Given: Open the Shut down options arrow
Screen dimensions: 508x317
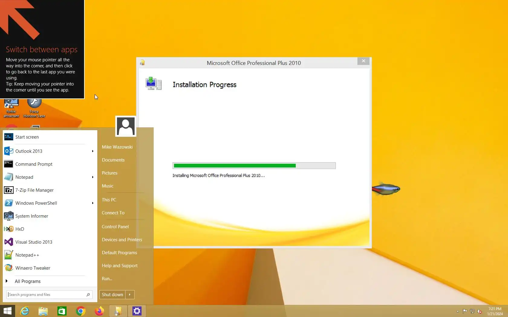Looking at the screenshot, I should 130,295.
